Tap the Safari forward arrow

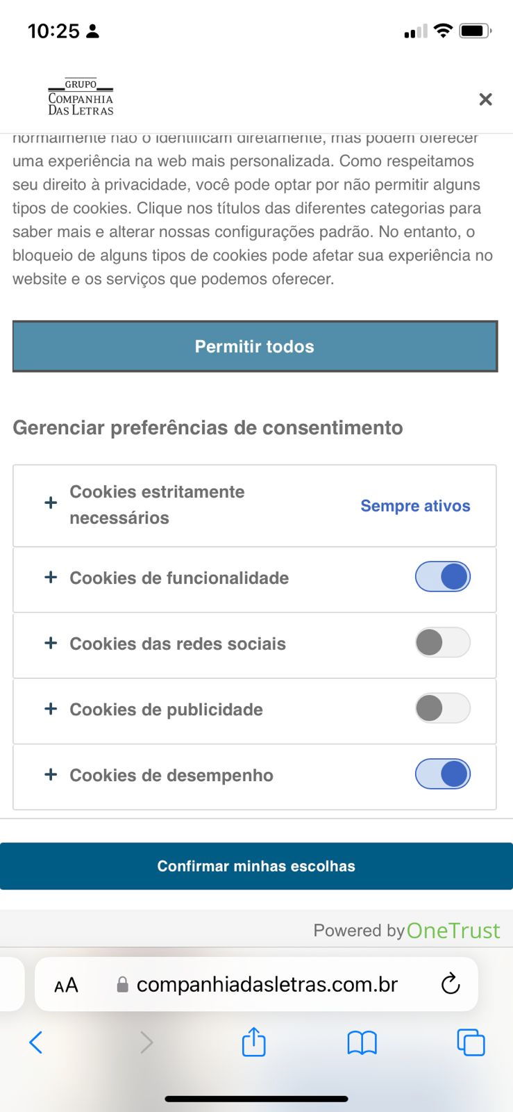coord(146,1042)
